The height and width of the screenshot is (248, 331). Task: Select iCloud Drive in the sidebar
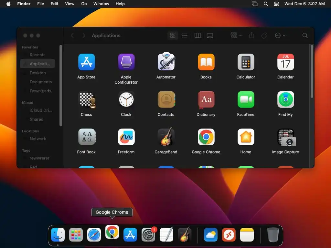coord(37,110)
